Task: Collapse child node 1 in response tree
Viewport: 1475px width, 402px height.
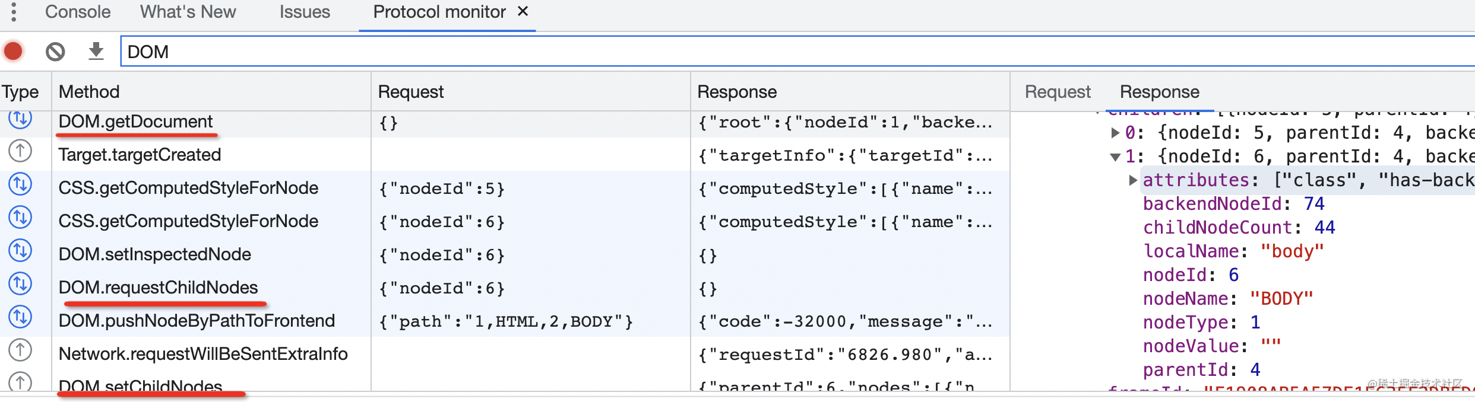Action: pos(1115,157)
